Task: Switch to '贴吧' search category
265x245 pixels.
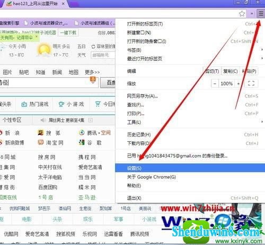Action: coord(24,72)
